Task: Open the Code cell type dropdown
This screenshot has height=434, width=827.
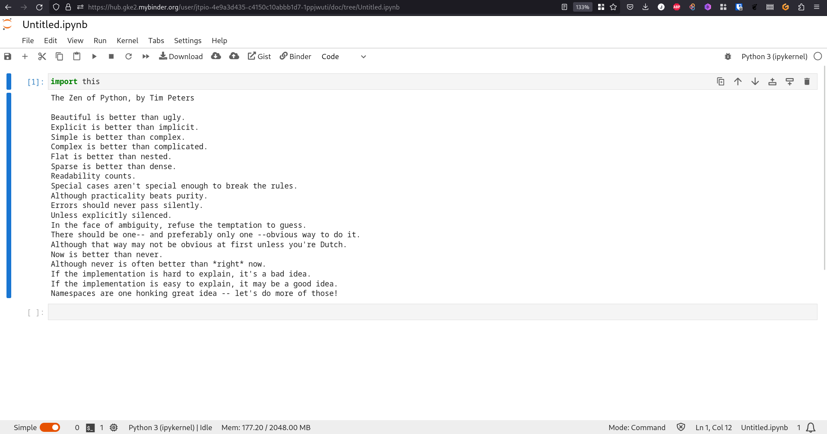Action: point(344,56)
